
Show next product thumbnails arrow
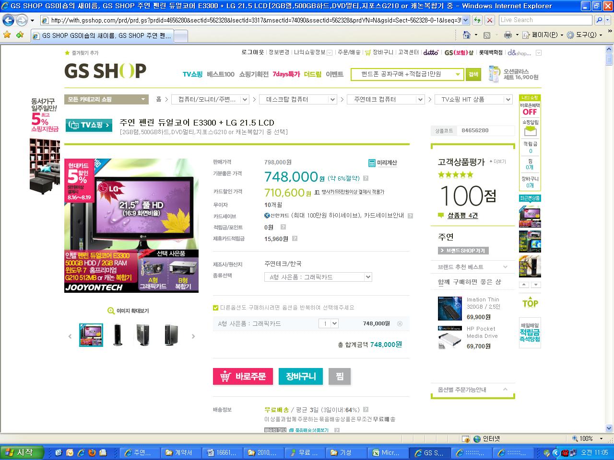193,336
